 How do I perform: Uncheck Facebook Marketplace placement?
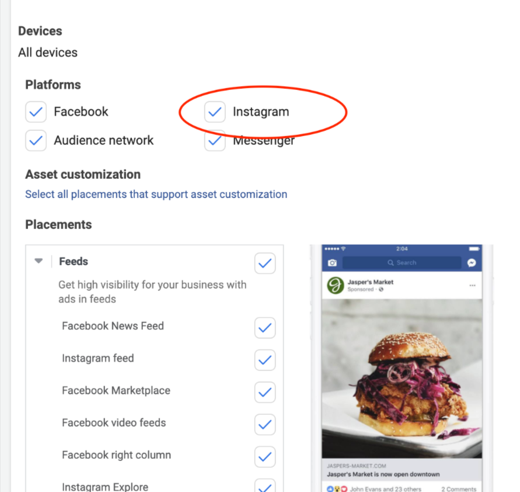click(265, 393)
